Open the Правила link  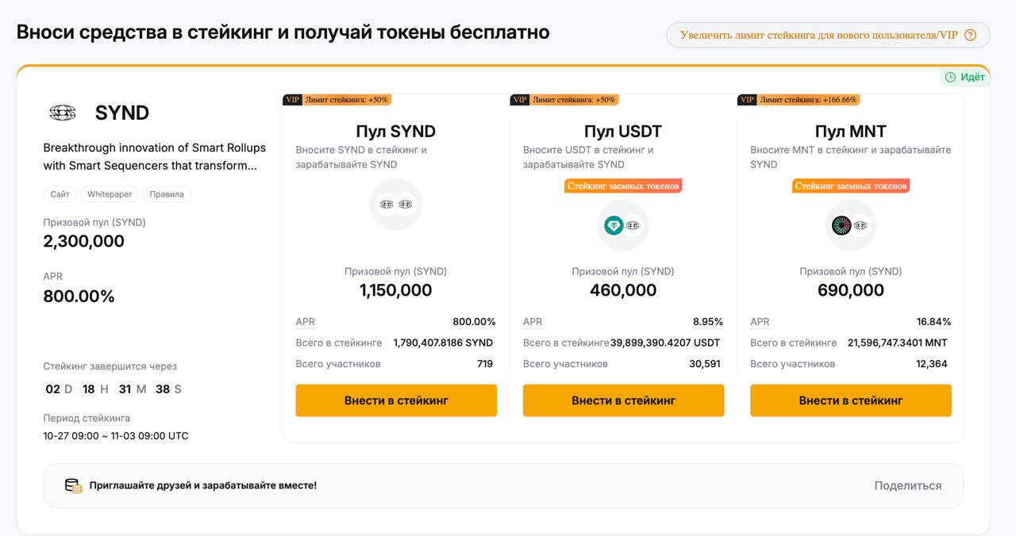pos(165,193)
